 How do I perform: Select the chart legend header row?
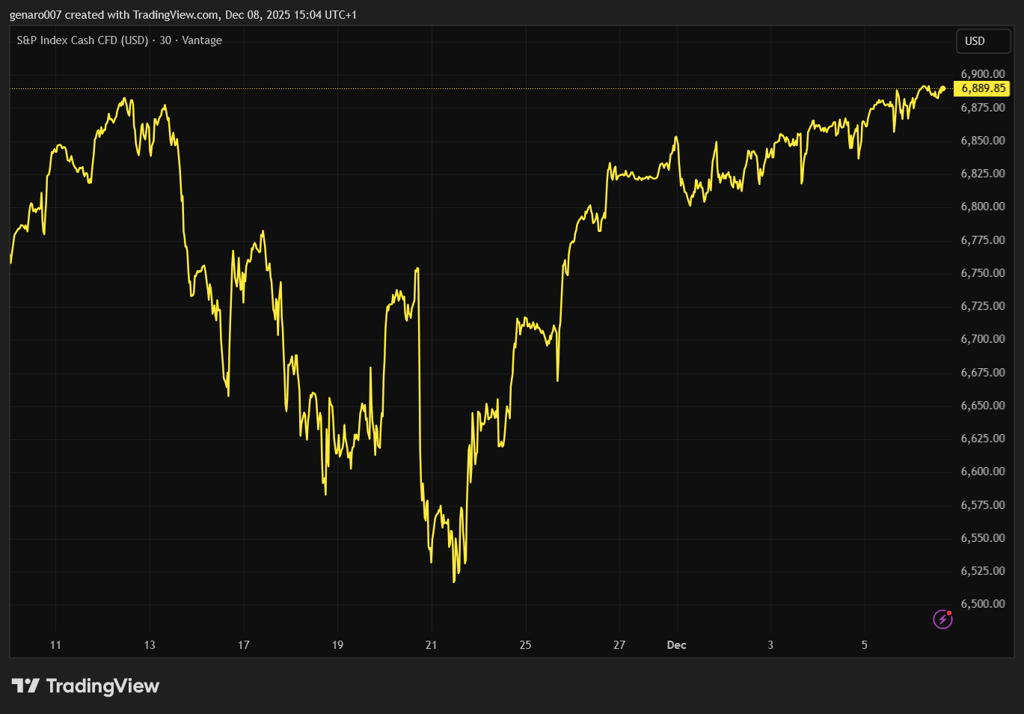tap(118, 40)
